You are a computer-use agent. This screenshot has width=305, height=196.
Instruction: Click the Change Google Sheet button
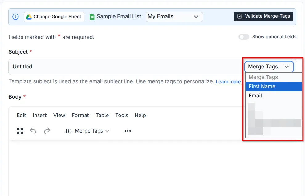(x=54, y=17)
